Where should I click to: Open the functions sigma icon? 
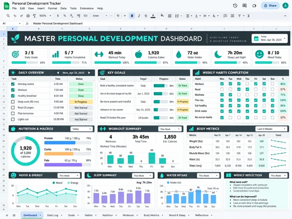pos(248,16)
